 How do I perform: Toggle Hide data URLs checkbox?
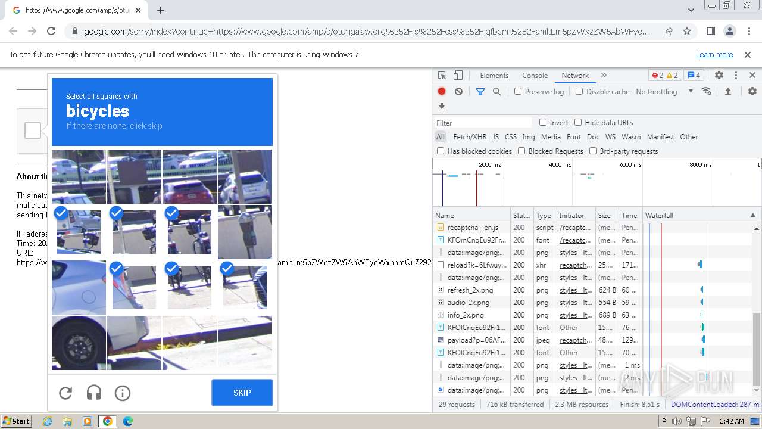(x=578, y=122)
